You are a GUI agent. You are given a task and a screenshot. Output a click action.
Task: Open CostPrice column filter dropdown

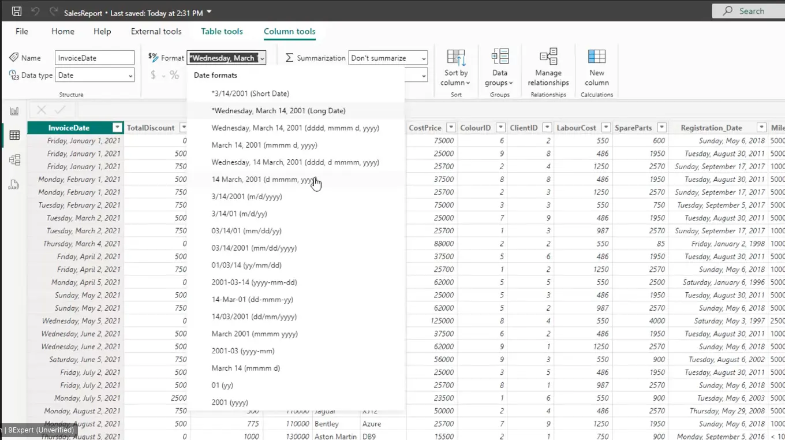click(450, 128)
